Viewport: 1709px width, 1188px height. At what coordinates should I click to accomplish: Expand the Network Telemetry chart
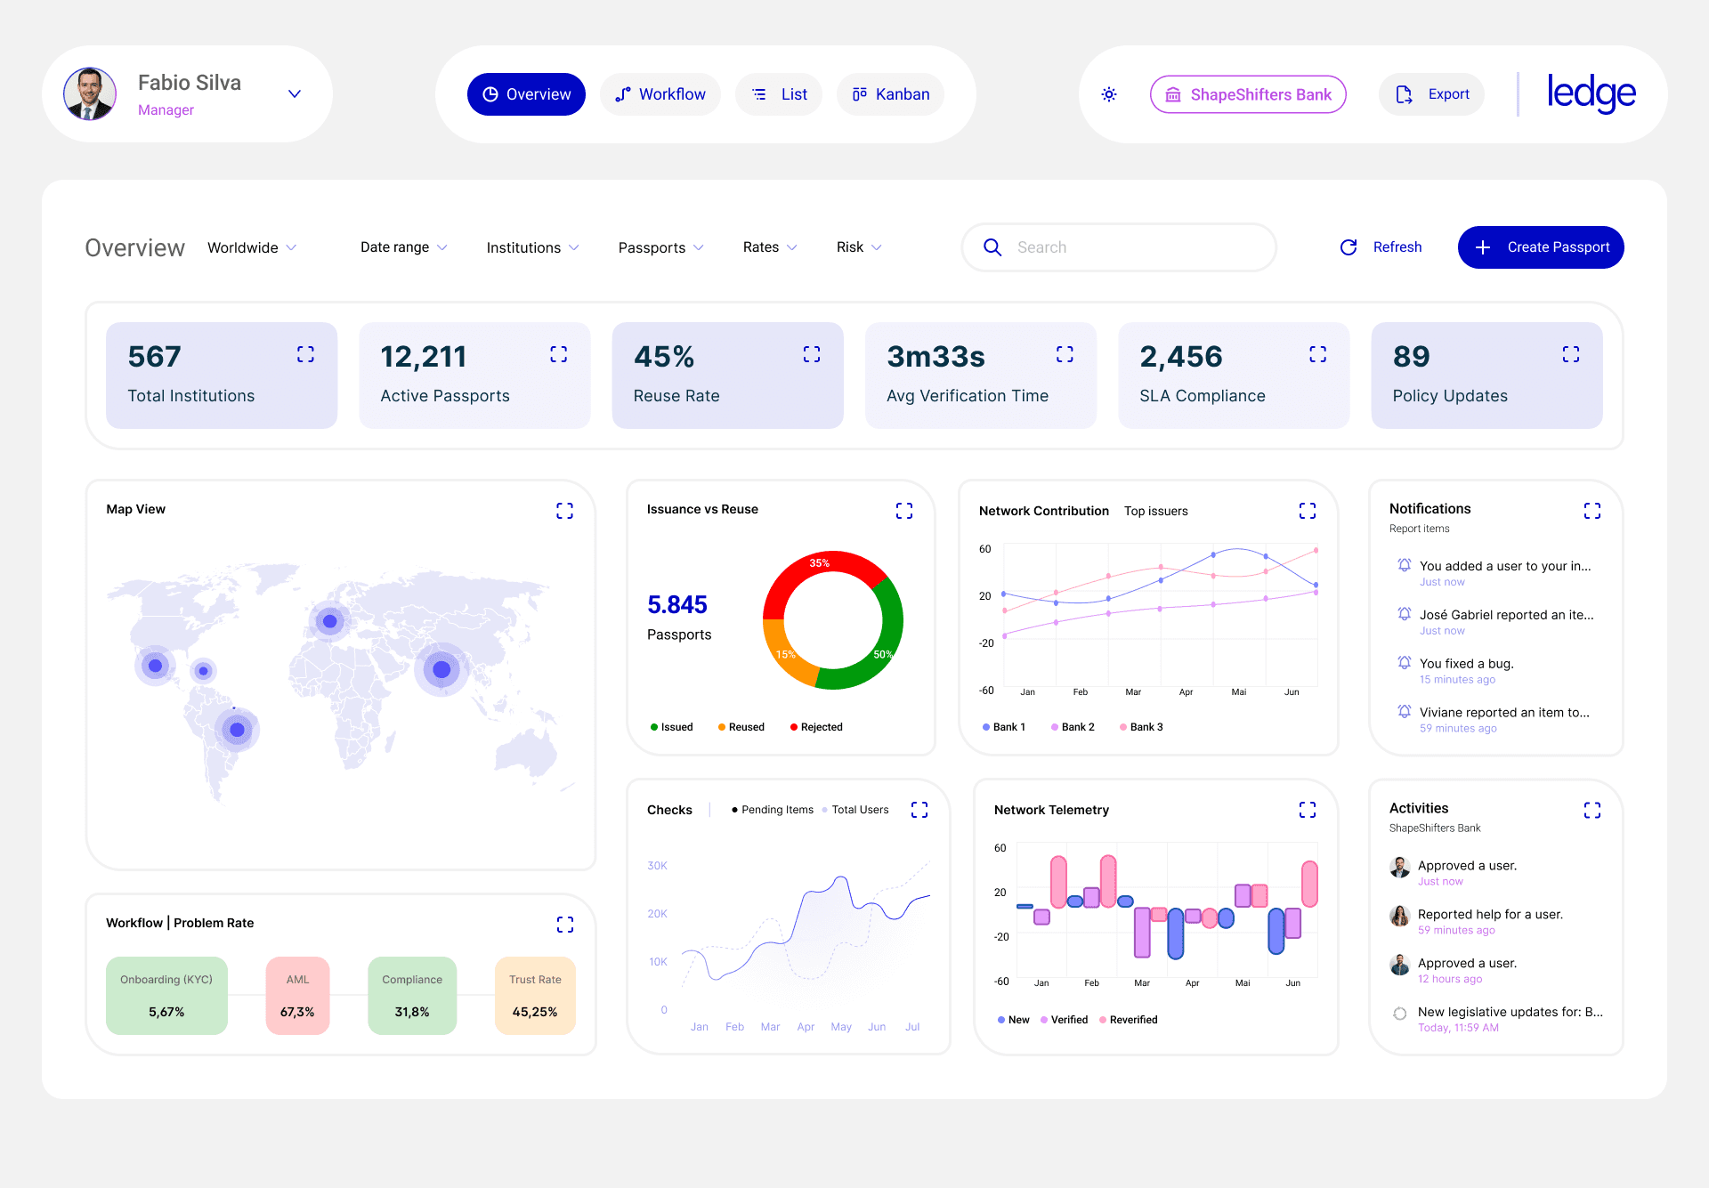(1307, 810)
